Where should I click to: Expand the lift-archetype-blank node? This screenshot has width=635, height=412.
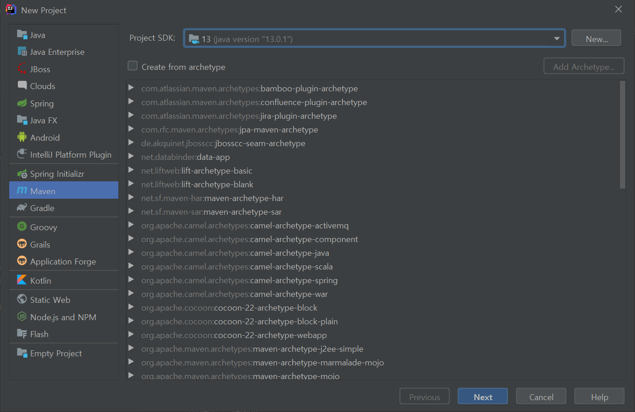131,183
